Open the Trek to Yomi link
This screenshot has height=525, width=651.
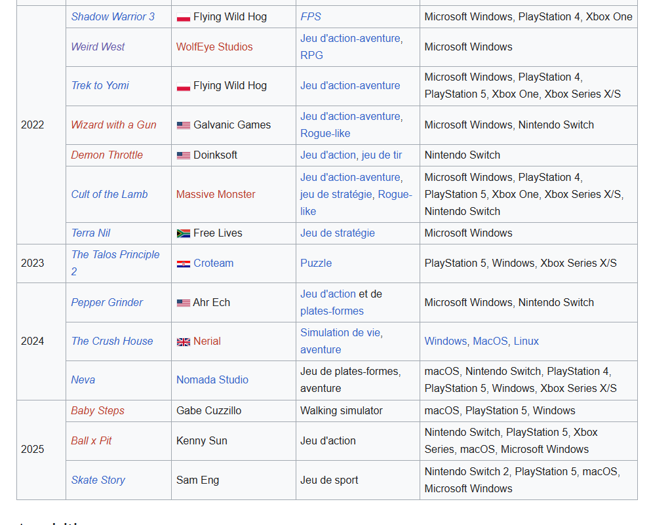coord(100,85)
